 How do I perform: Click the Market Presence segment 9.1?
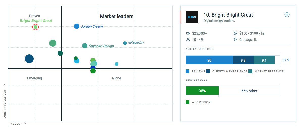tap(264, 60)
